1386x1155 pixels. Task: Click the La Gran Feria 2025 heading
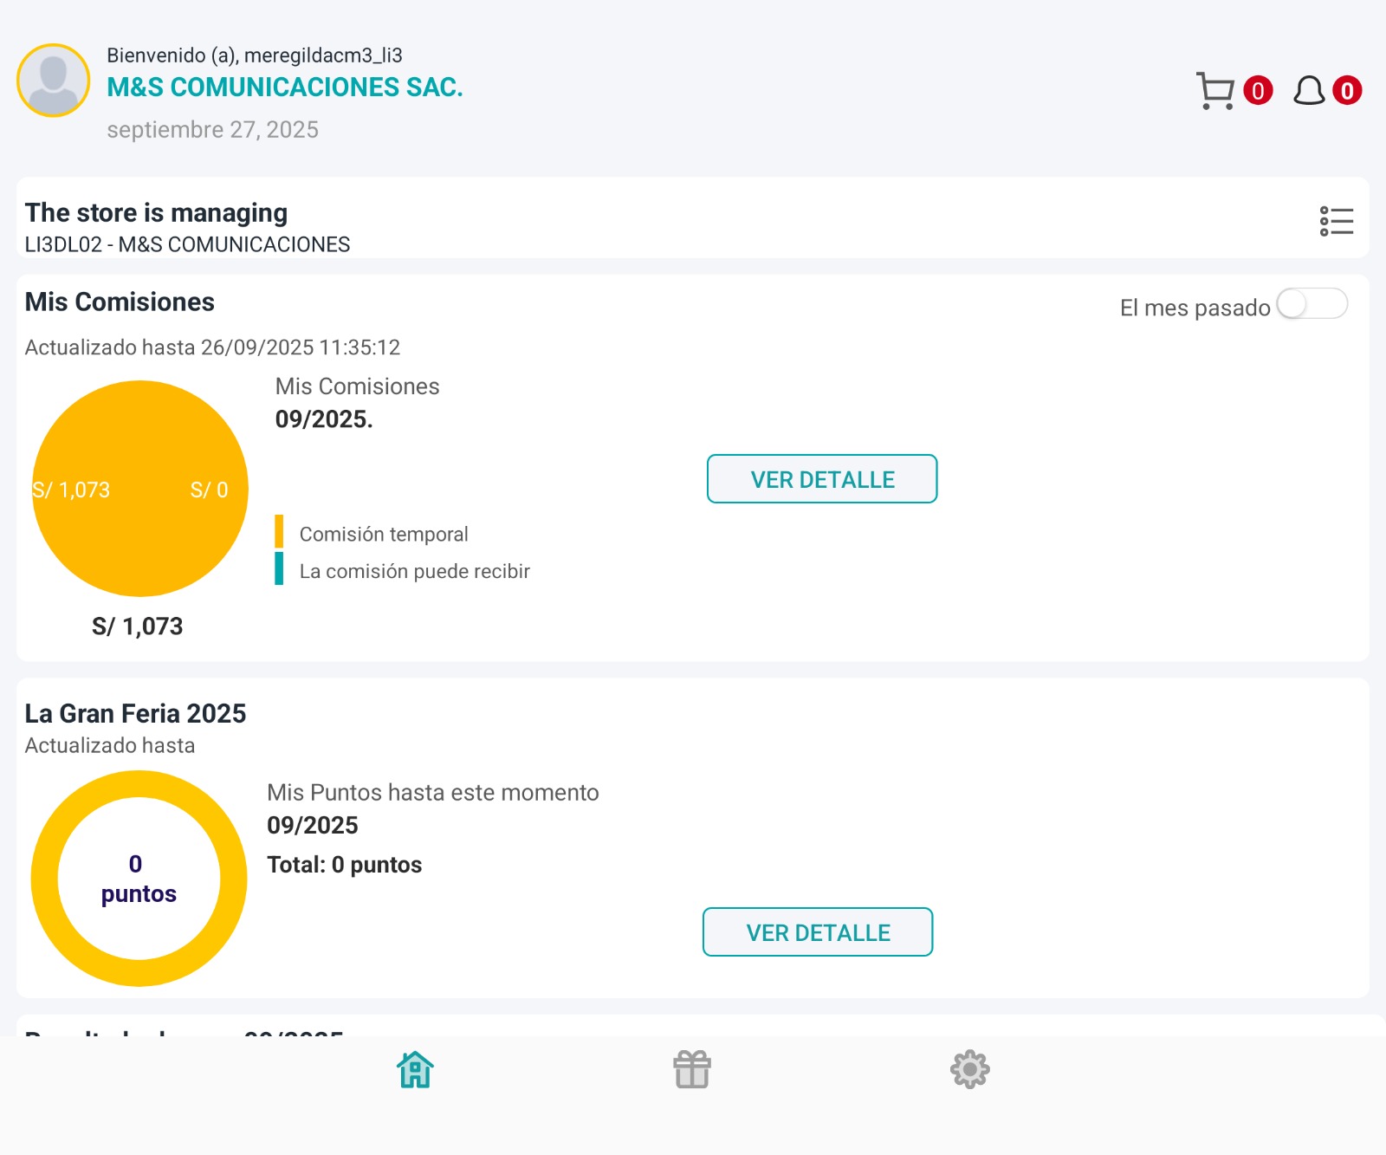[x=136, y=713]
